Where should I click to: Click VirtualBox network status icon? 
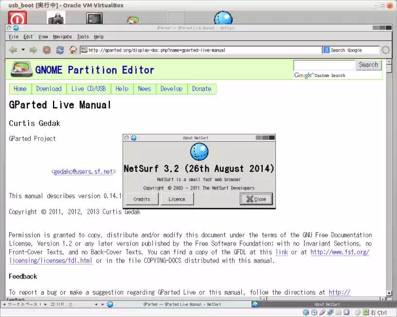(x=330, y=313)
